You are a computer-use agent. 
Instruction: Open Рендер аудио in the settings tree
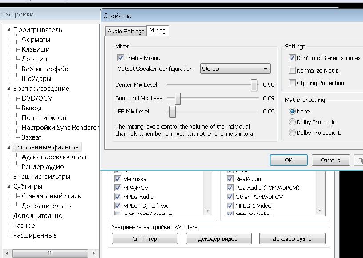click(x=43, y=167)
